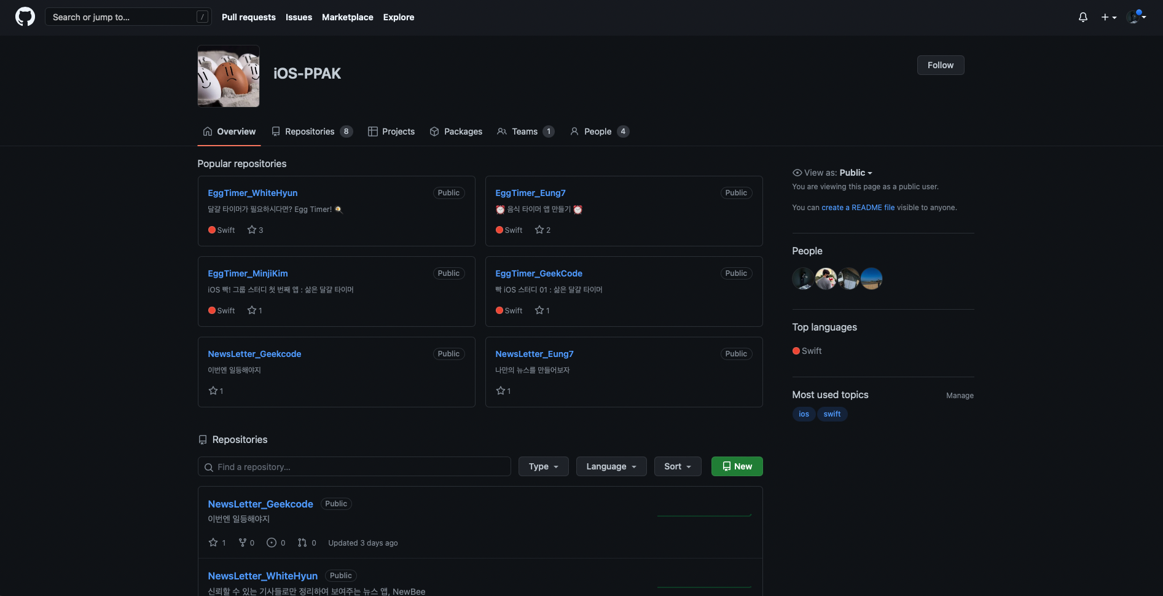Viewport: 1163px width, 596px height.
Task: Expand the Sort dropdown
Action: pos(678,466)
